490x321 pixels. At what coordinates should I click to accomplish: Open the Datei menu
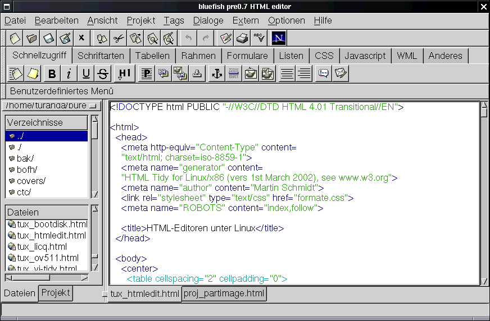click(15, 21)
